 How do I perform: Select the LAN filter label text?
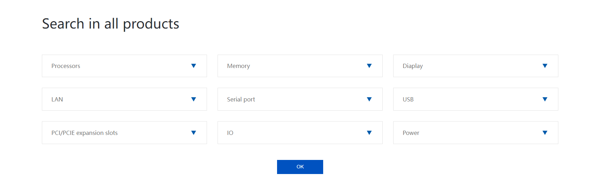click(57, 99)
